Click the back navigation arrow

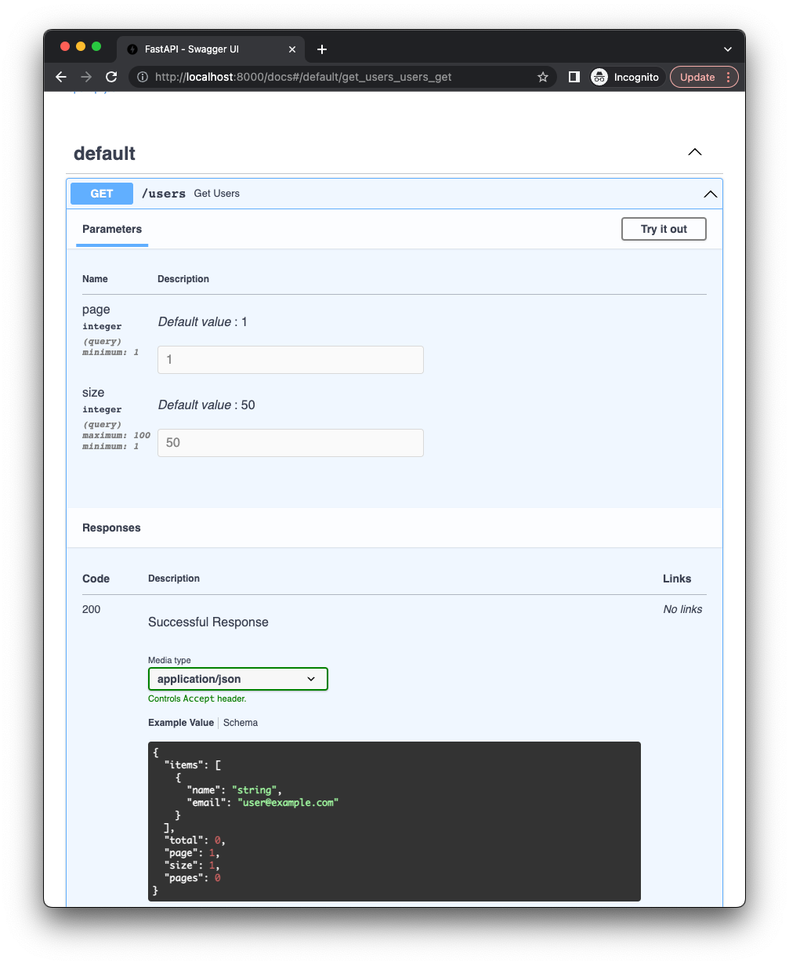(x=60, y=77)
